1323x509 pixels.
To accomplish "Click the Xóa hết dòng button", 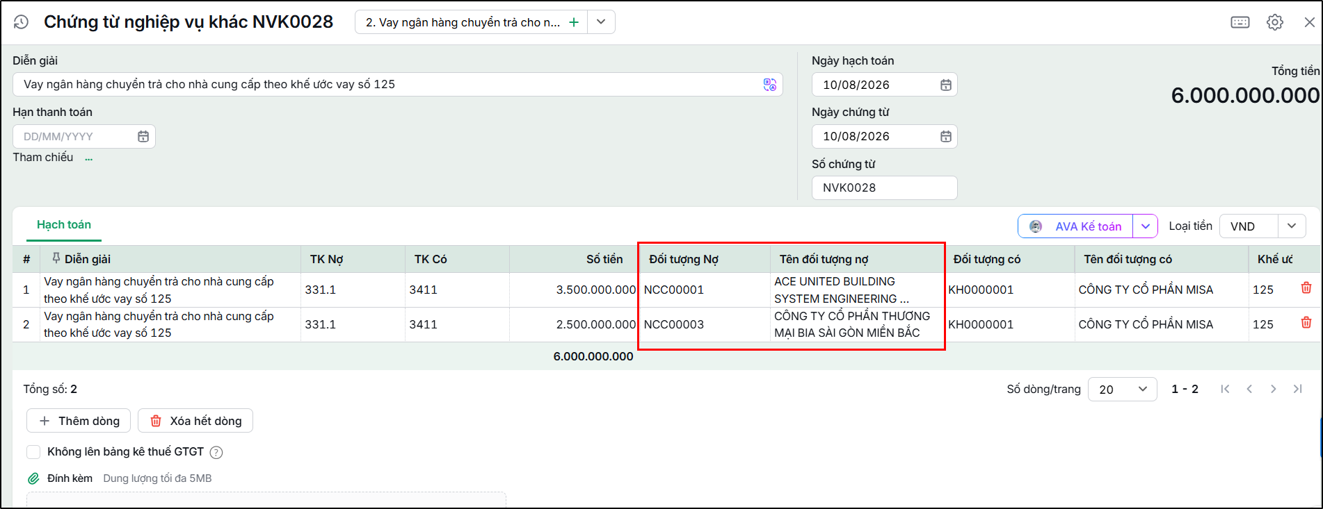I will (195, 421).
